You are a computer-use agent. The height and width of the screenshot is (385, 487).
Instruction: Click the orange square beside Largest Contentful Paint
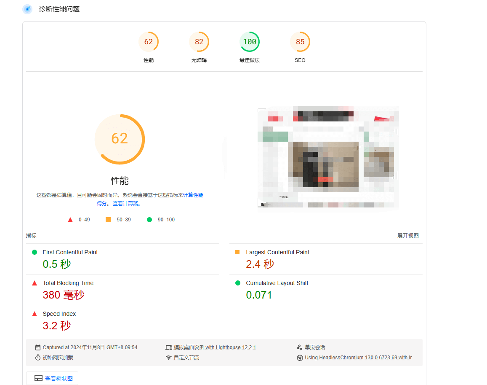(237, 252)
